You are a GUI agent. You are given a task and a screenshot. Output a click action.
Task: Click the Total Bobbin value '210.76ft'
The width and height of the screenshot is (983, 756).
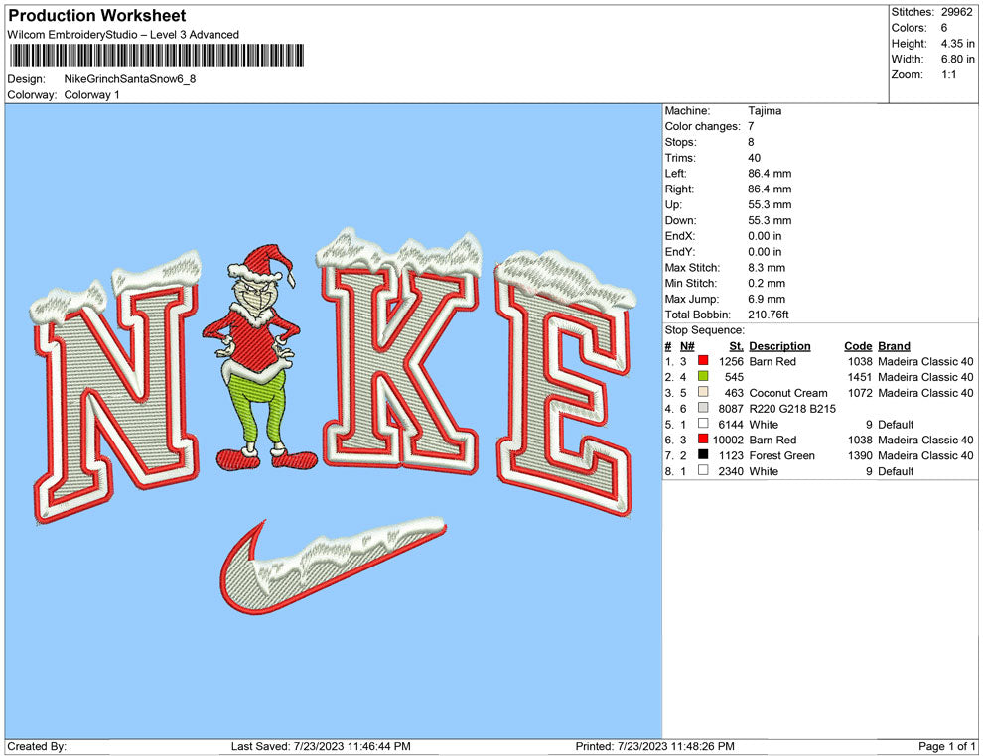[768, 315]
